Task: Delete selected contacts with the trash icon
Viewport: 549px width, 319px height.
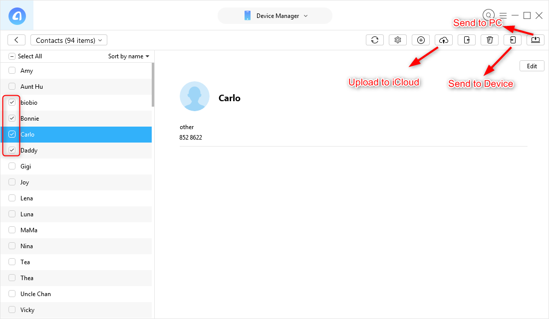Action: coord(490,40)
